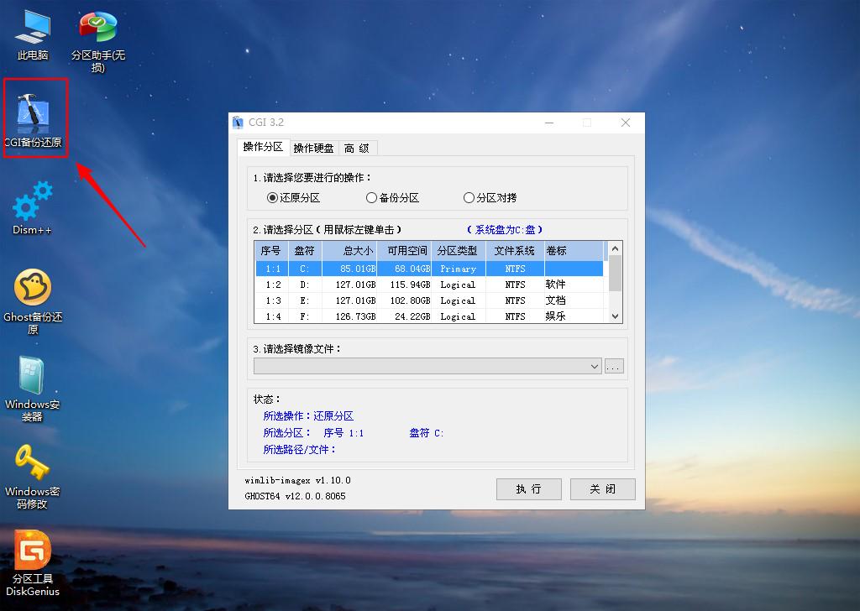This screenshot has width=860, height=611.
Task: Switch to the 操作硬盘 tab
Action: [314, 148]
